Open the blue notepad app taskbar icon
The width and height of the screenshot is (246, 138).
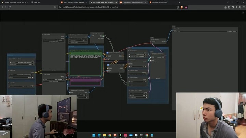[x=152, y=135]
